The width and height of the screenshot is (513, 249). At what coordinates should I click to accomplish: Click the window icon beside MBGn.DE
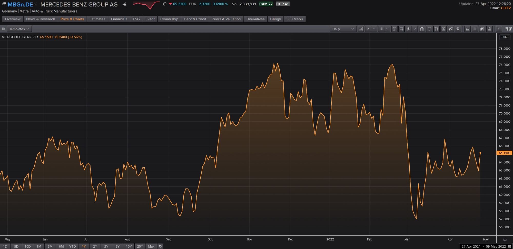(x=4, y=4)
